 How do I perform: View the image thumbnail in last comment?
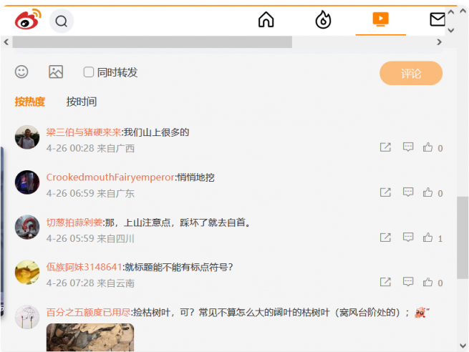pyautogui.click(x=90, y=338)
